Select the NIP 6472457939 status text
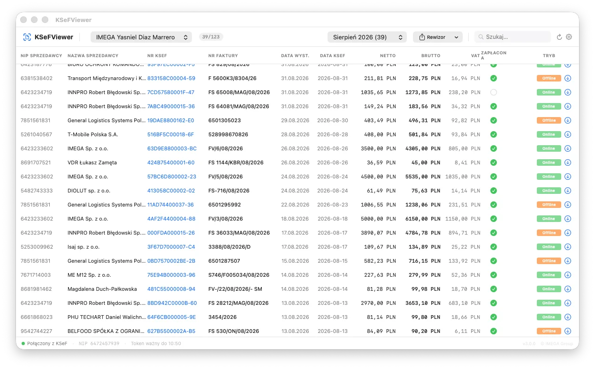595x369 pixels. pos(99,344)
